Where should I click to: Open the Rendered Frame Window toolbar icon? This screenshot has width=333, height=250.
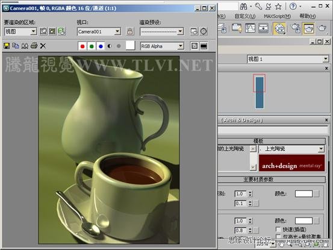pos(308,29)
